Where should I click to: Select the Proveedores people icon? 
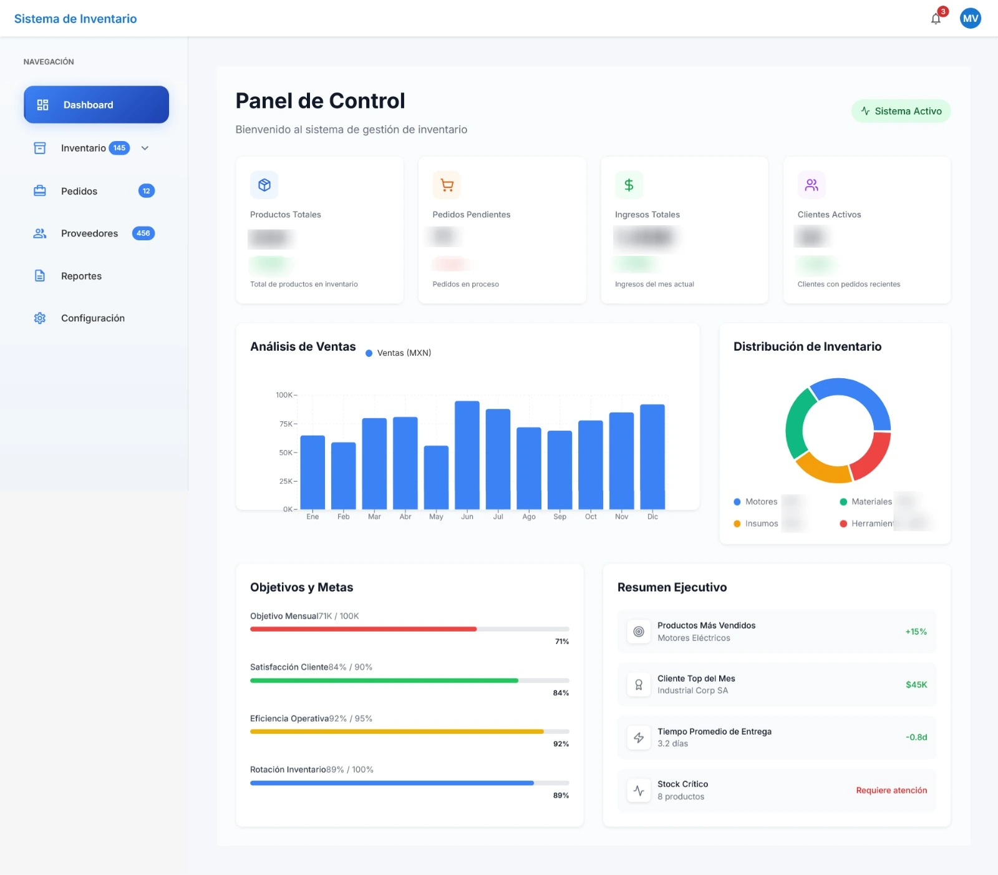pos(39,233)
